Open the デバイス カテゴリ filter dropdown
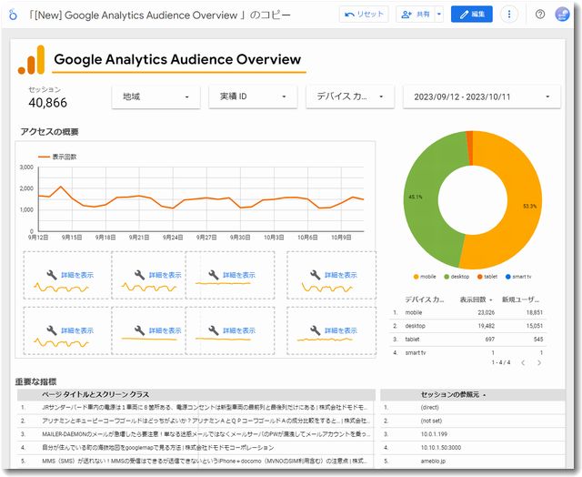 click(350, 97)
